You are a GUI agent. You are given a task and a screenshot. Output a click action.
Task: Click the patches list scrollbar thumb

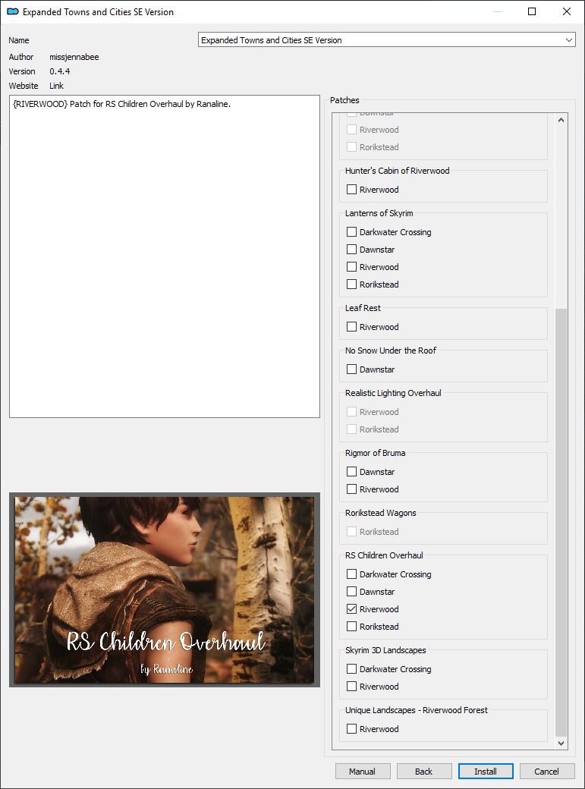[561, 522]
